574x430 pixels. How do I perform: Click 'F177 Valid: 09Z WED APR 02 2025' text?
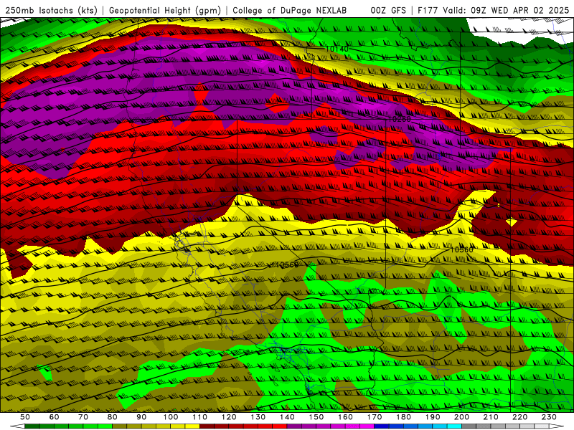493,10
